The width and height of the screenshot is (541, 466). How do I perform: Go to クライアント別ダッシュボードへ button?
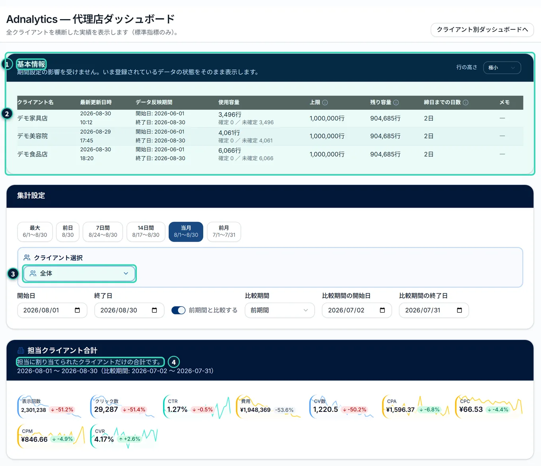point(482,30)
